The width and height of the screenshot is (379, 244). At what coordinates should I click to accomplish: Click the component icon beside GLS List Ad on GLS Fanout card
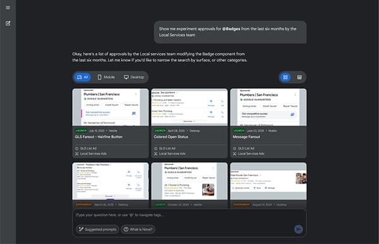coord(76,148)
